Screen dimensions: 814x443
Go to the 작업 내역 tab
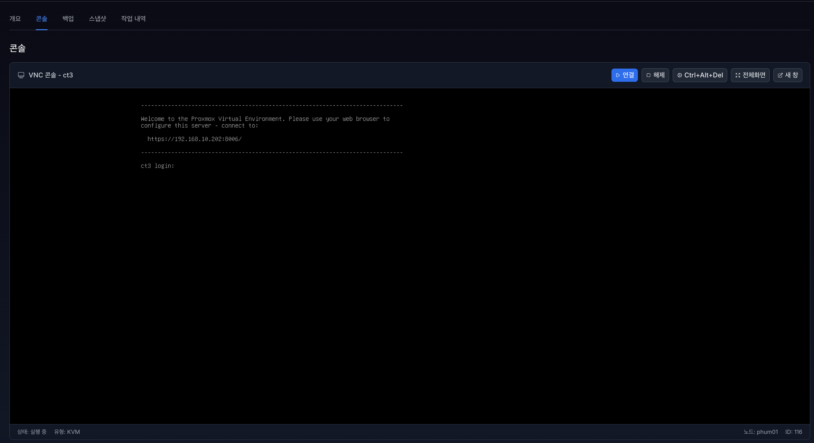pyautogui.click(x=133, y=19)
